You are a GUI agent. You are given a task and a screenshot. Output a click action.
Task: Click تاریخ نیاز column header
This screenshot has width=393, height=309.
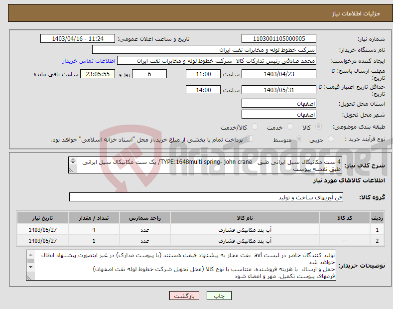click(43, 218)
